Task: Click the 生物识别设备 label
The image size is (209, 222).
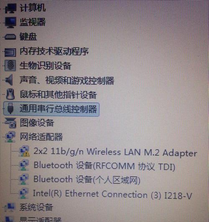Action: (45, 66)
